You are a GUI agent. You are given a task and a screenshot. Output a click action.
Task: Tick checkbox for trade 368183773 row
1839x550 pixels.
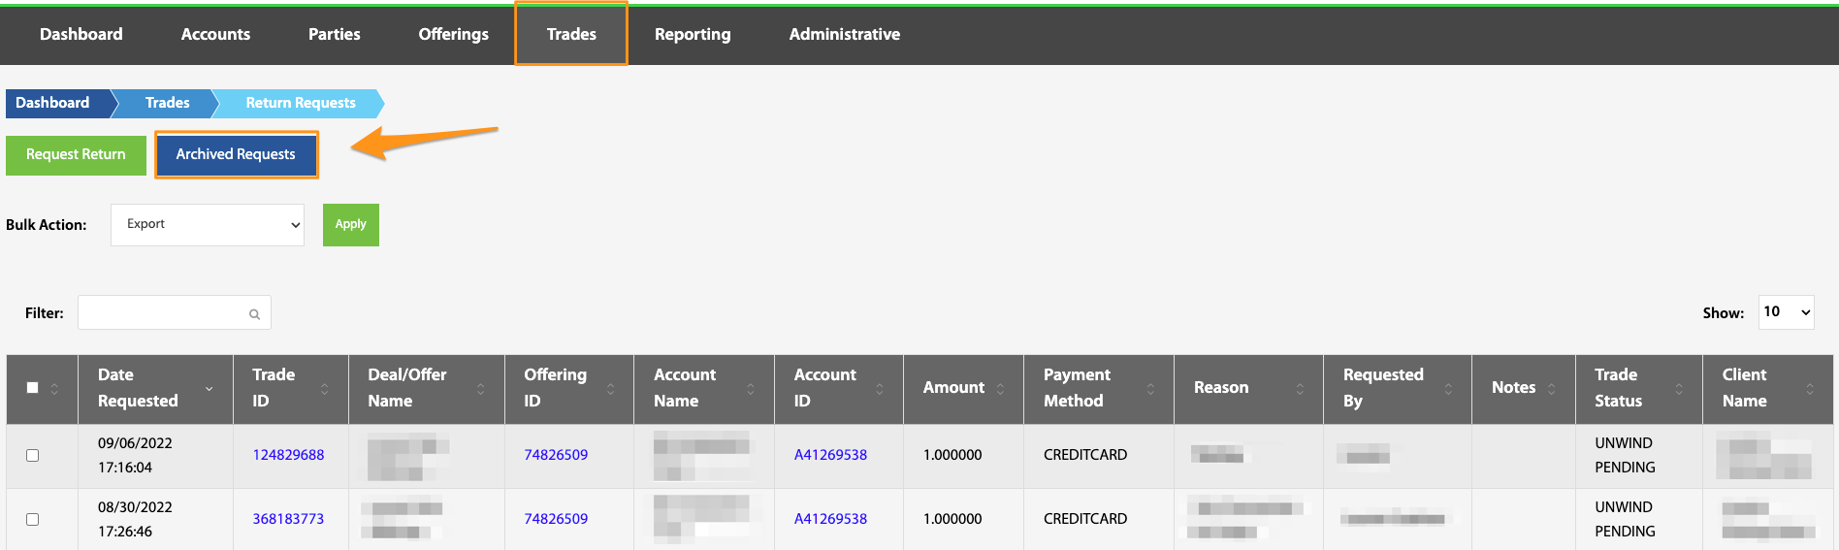click(x=32, y=519)
